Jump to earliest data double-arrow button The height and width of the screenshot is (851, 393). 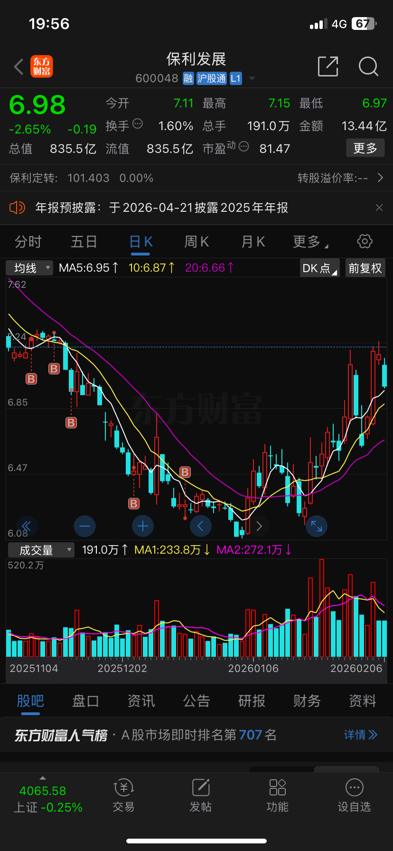coord(26,526)
